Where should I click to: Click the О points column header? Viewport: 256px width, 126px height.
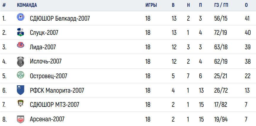[x=246, y=5]
